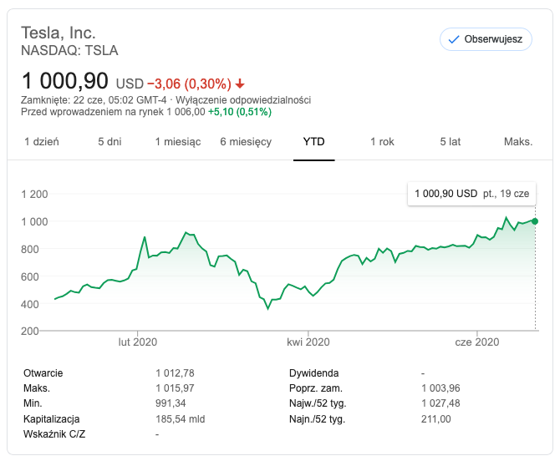Click the 1 000,90 USD chart tooltip
The width and height of the screenshot is (560, 461).
coord(471,194)
